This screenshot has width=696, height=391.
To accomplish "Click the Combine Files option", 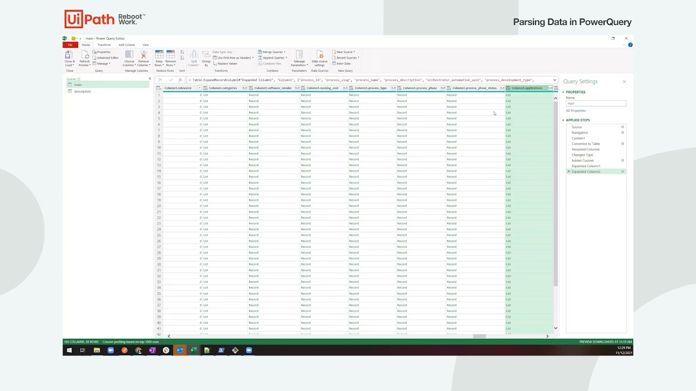I will pos(270,64).
